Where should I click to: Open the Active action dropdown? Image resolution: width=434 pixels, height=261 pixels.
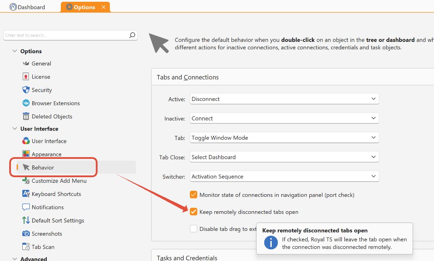(284, 99)
